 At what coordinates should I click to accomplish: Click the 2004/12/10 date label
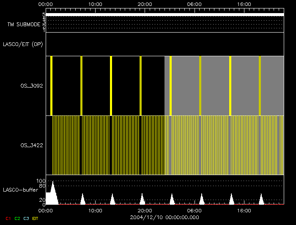(164, 217)
